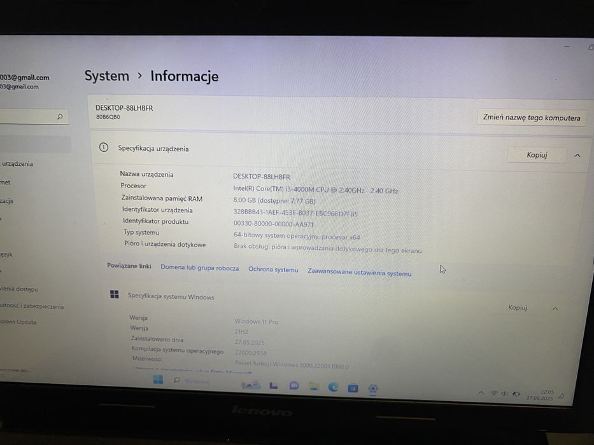Click System in the breadcrumb
Image resolution: width=594 pixels, height=445 pixels.
pyautogui.click(x=107, y=76)
